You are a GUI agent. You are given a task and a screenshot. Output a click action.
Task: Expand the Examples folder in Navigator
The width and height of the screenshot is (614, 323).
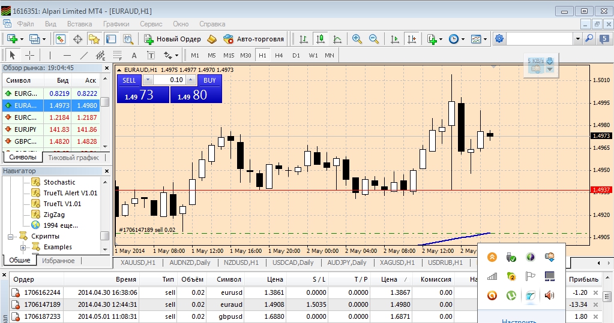(x=23, y=247)
